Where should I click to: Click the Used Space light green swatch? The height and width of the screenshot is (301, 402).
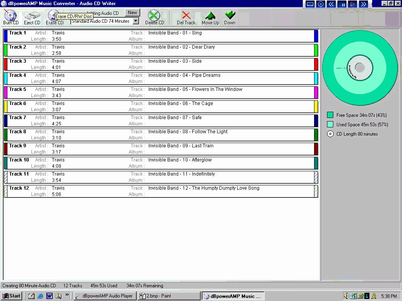pyautogui.click(x=330, y=124)
